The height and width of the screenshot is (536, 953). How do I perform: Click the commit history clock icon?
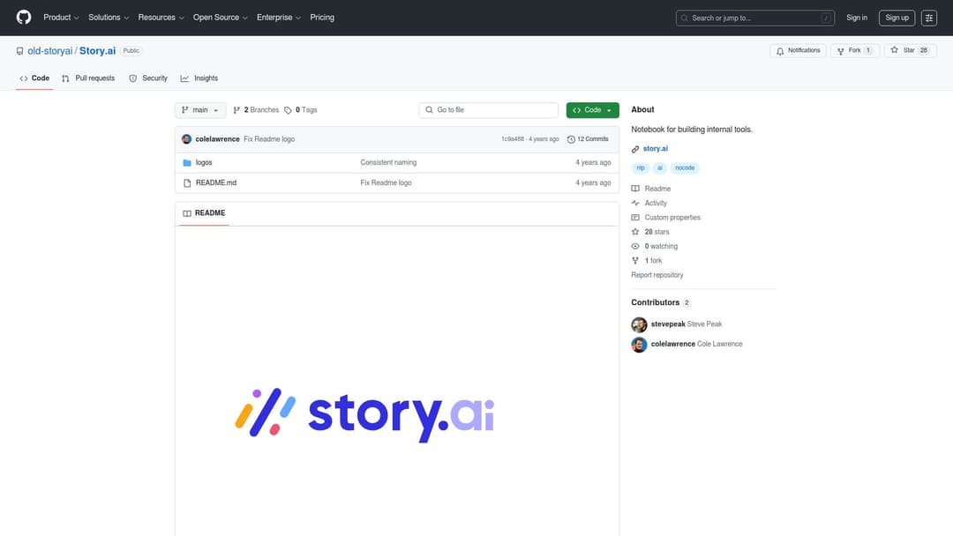571,139
